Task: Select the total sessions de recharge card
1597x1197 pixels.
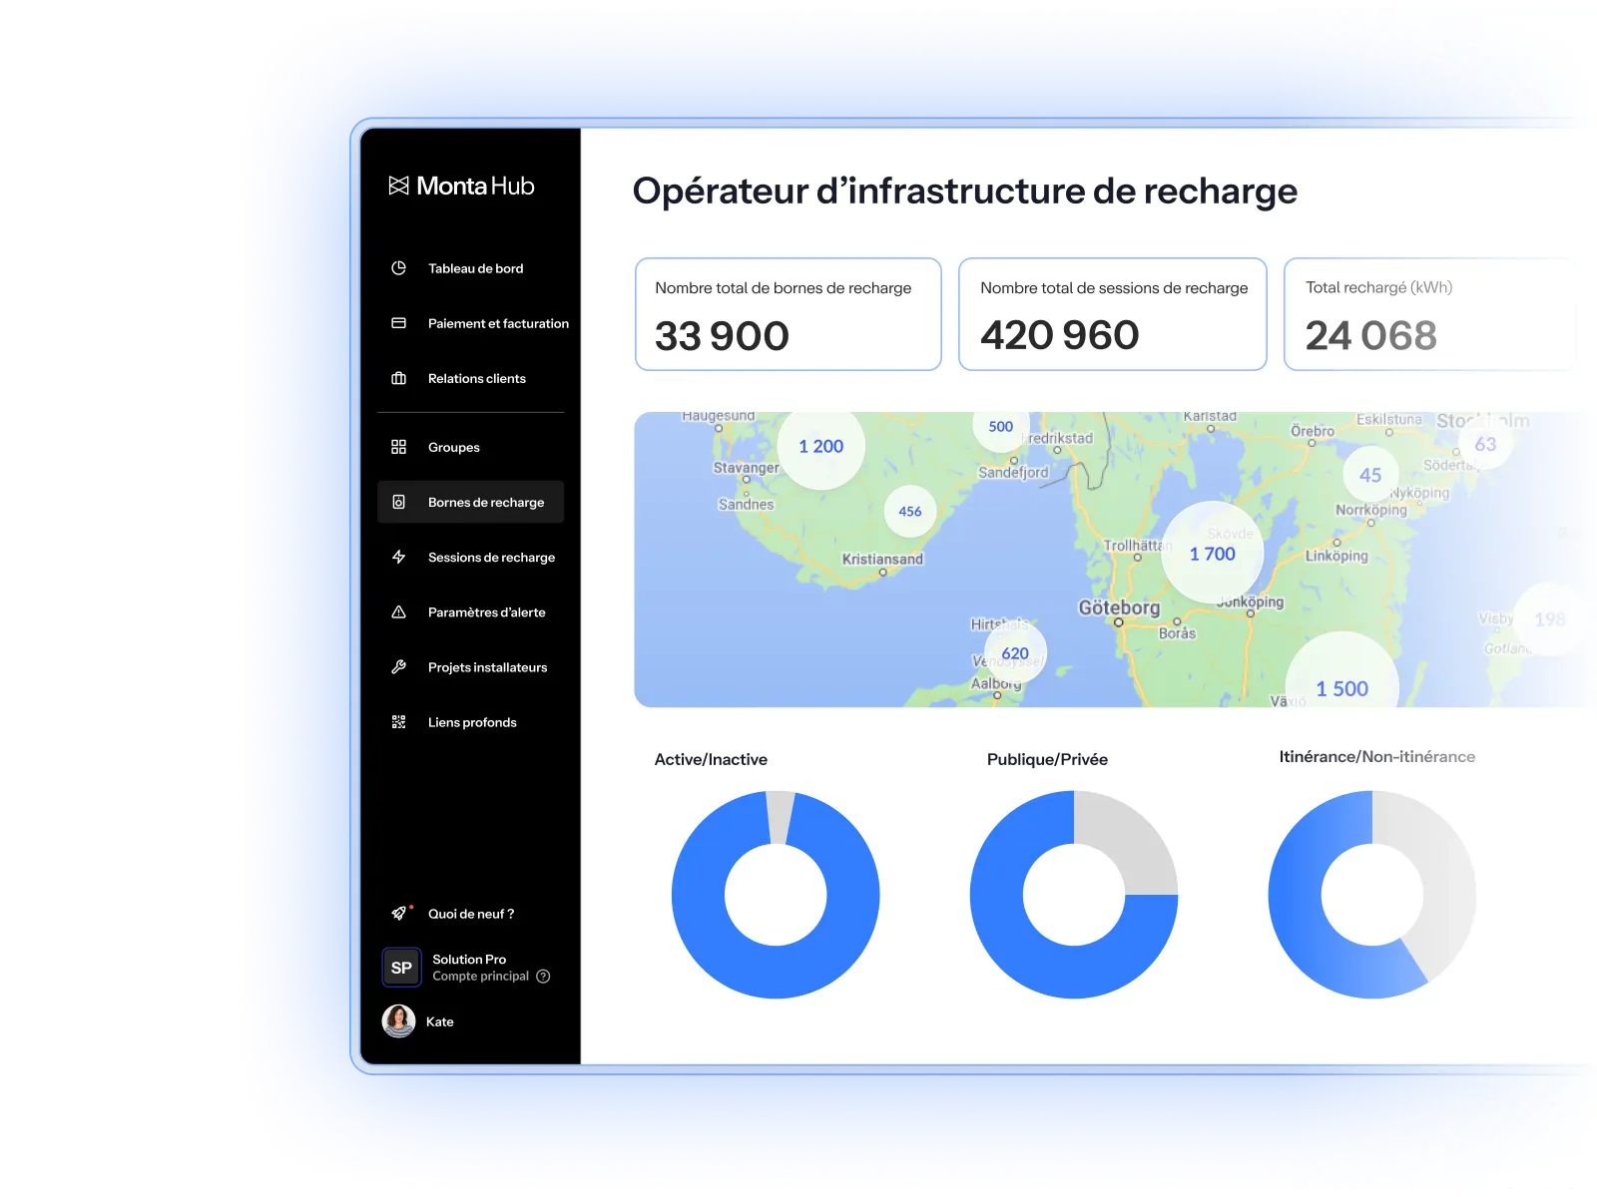Action: click(x=1113, y=314)
